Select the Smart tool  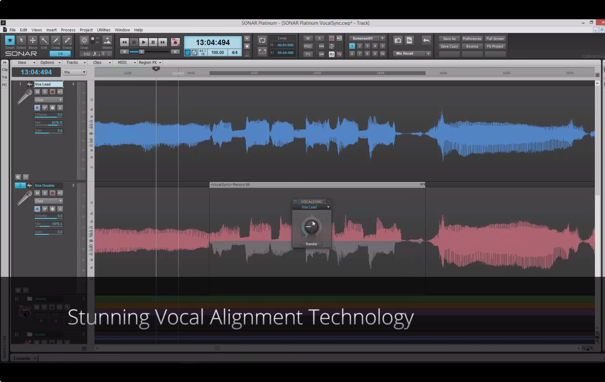click(x=10, y=40)
